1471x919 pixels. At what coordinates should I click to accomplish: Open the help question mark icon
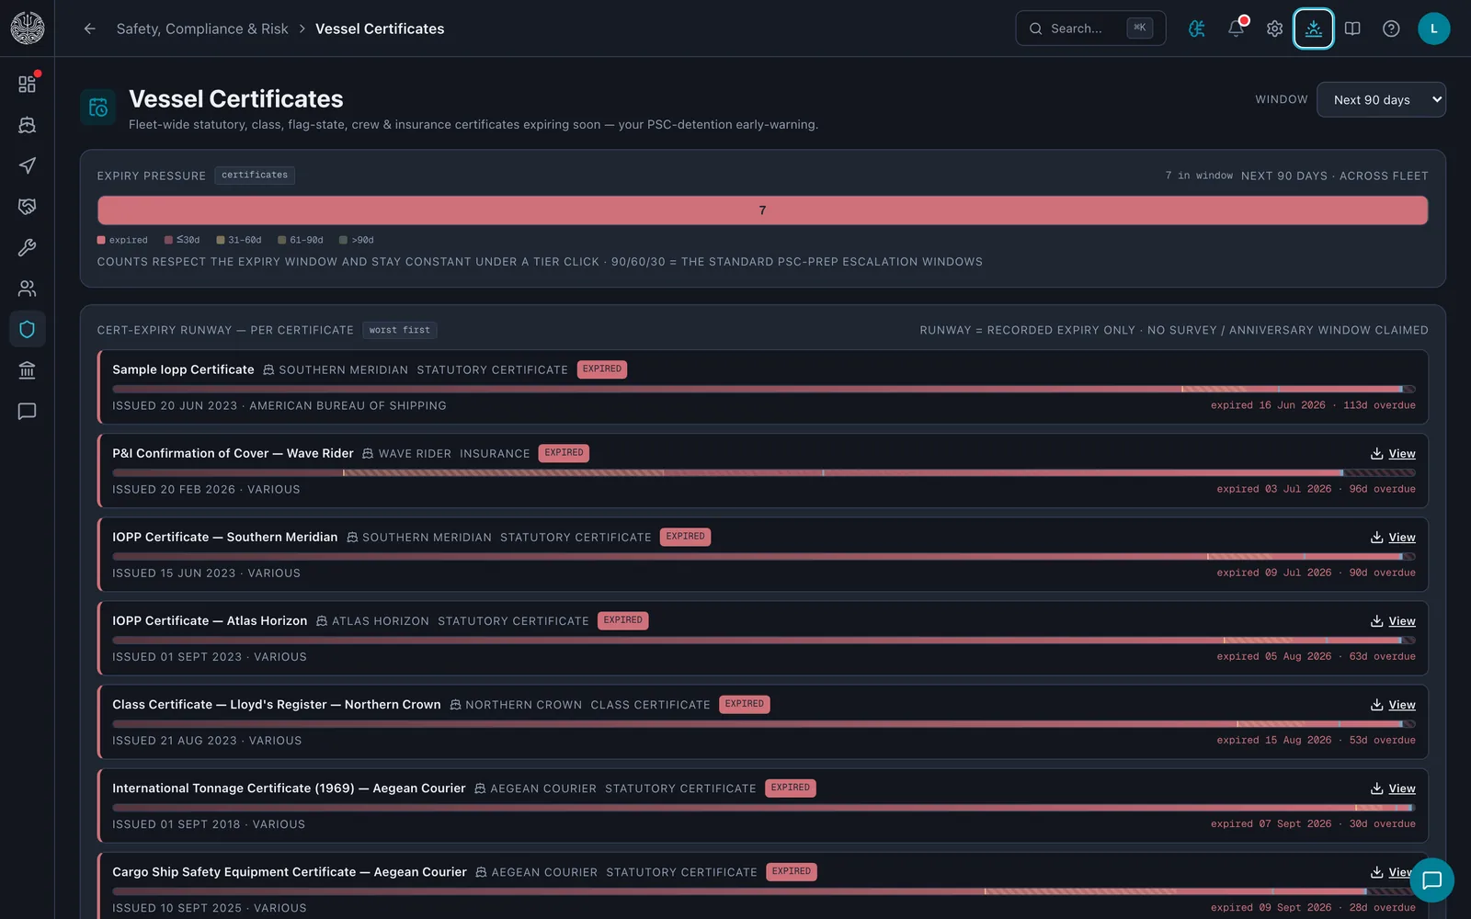point(1391,28)
